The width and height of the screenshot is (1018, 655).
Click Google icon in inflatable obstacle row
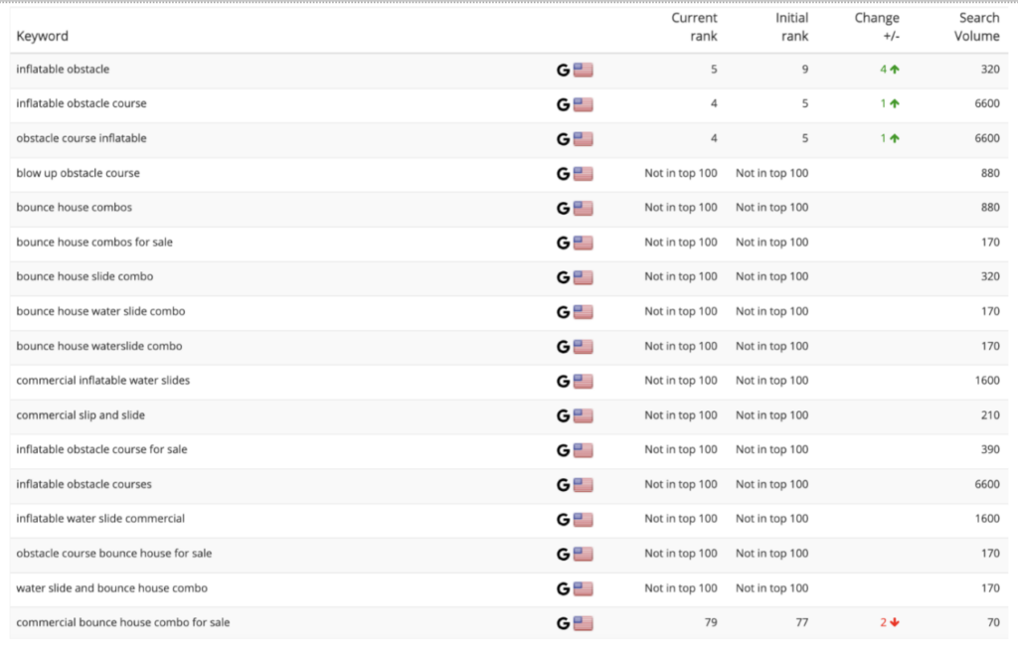(563, 71)
